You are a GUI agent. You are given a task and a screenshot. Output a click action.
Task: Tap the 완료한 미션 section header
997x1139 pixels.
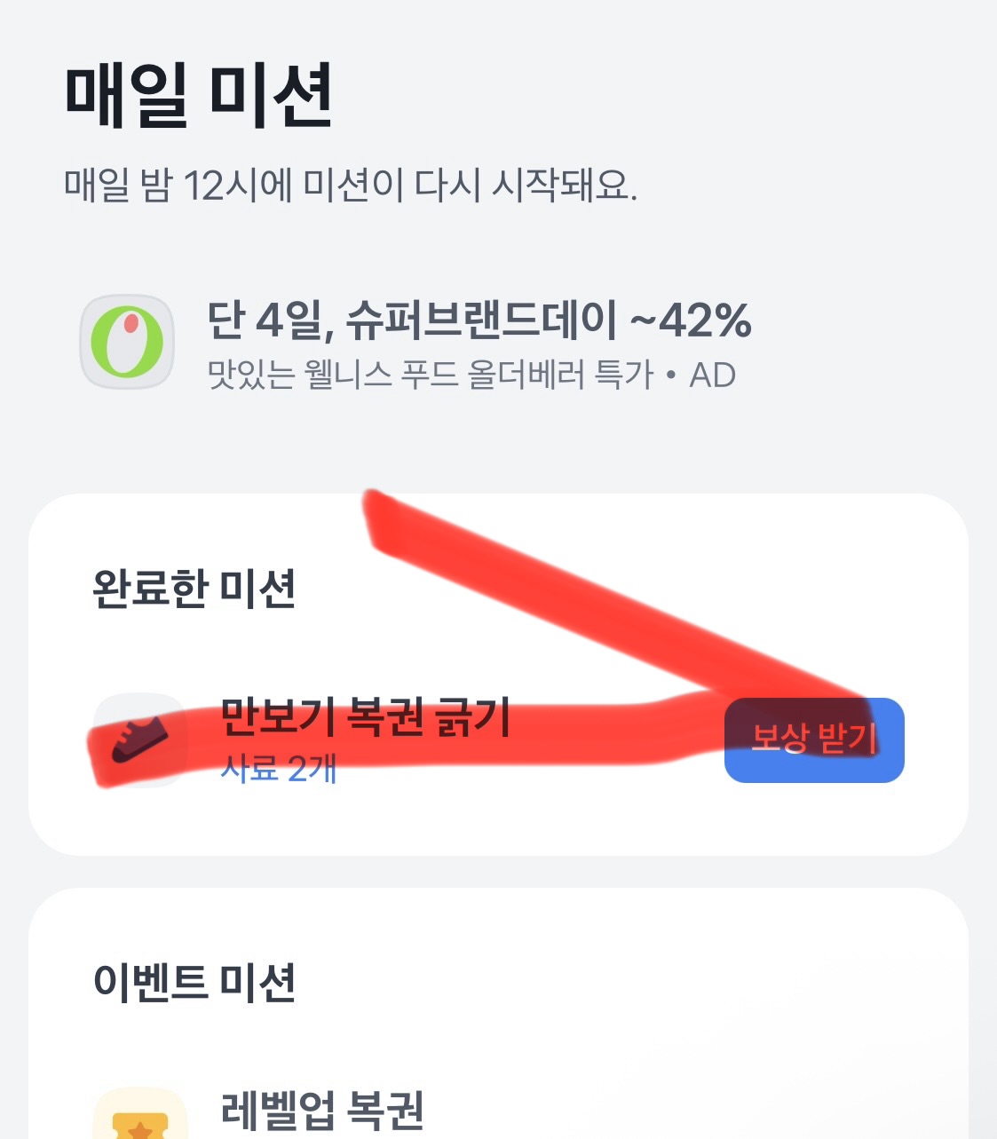tap(194, 588)
